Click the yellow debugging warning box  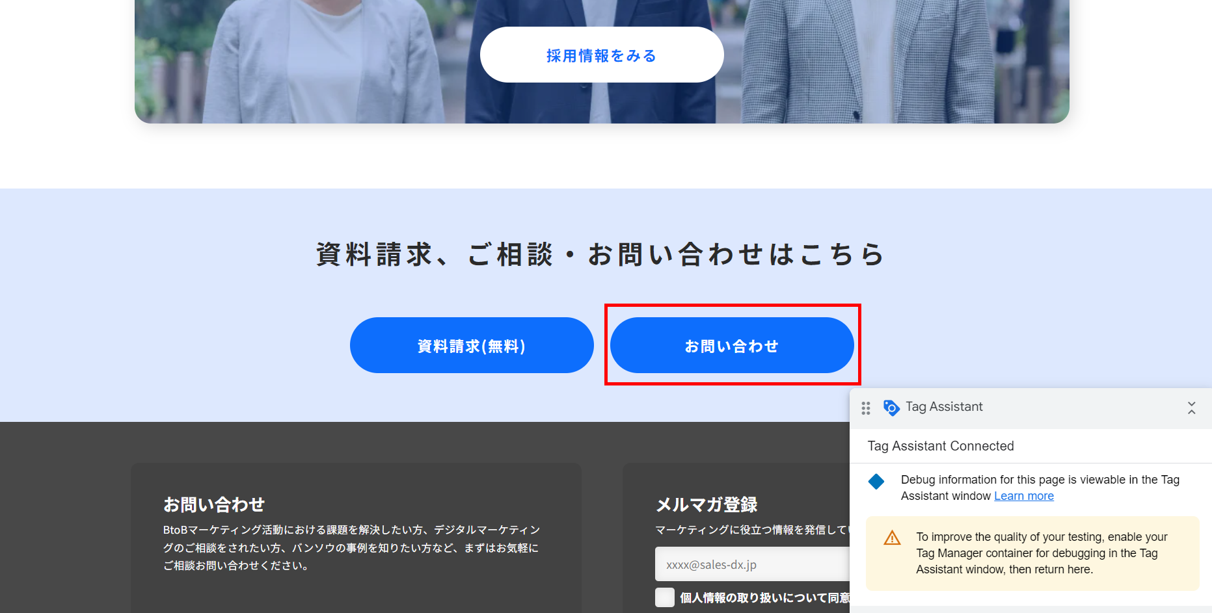point(1032,553)
